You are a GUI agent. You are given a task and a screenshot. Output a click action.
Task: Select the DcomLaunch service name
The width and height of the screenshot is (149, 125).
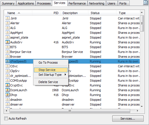[x=19, y=90]
